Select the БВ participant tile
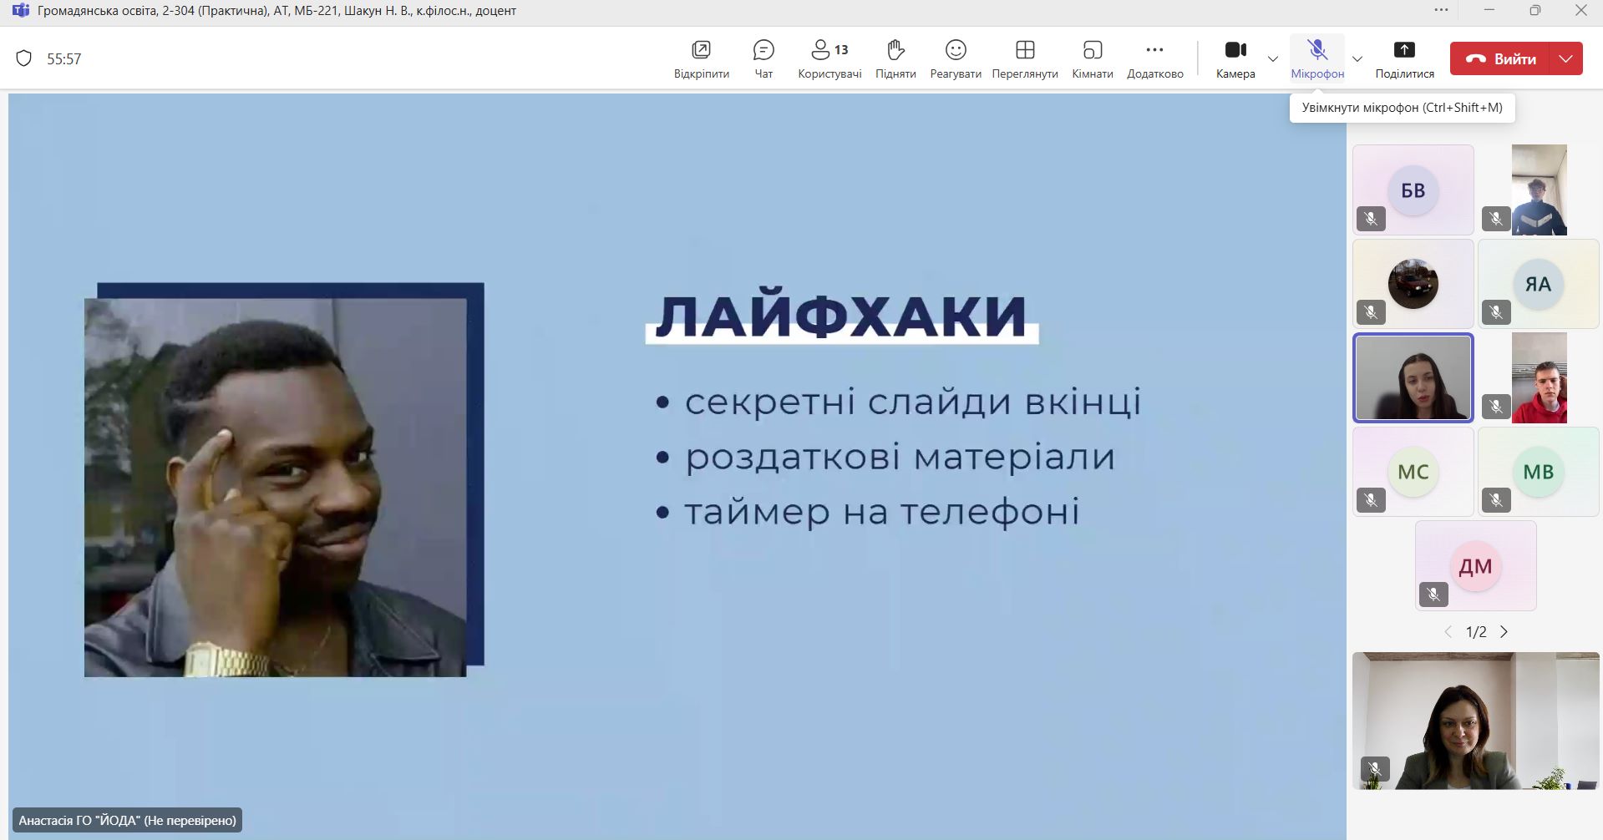The height and width of the screenshot is (840, 1603). (x=1413, y=190)
